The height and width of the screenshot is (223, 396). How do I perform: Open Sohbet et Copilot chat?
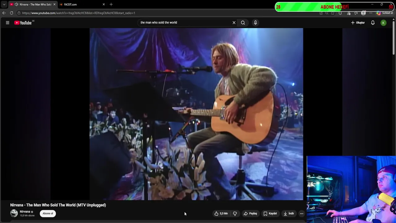pyautogui.click(x=385, y=13)
